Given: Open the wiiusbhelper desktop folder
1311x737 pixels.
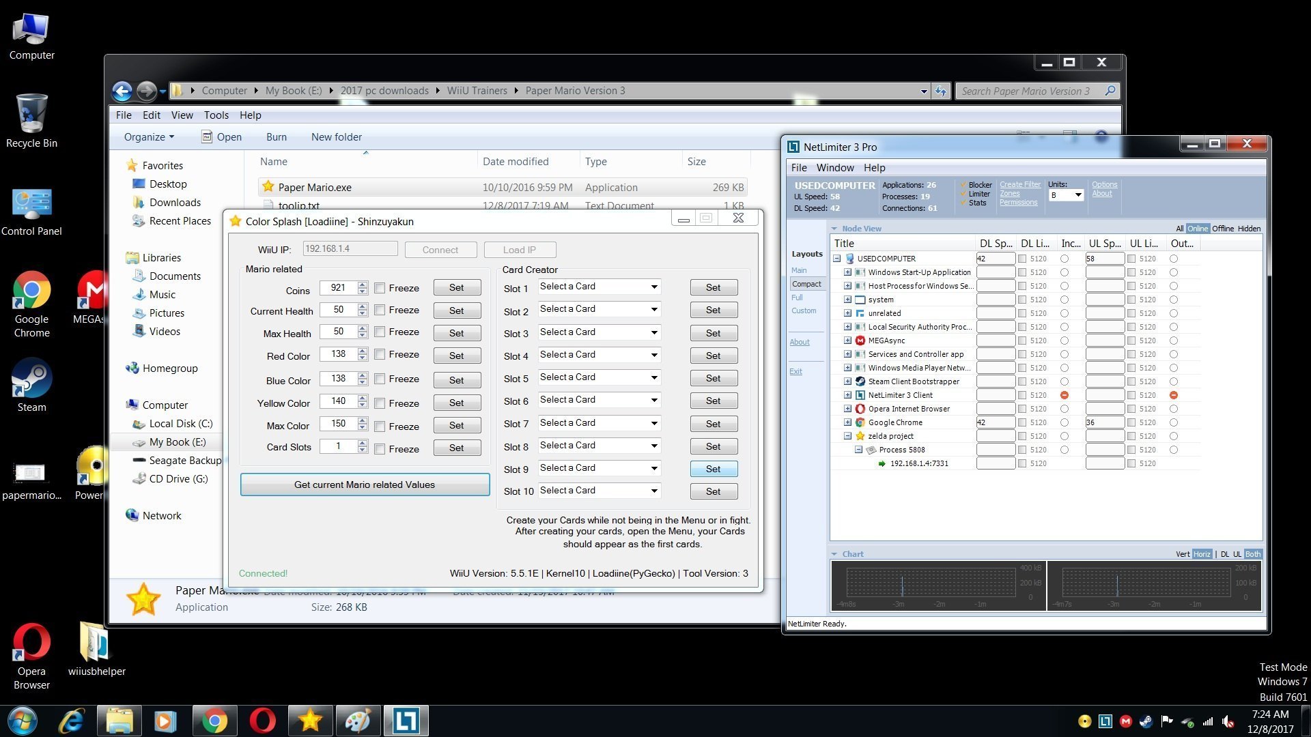Looking at the screenshot, I should [x=96, y=649].
